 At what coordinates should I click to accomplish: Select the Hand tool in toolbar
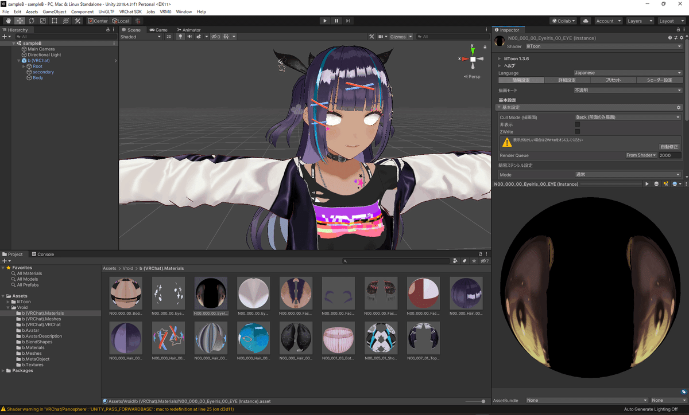coord(8,21)
